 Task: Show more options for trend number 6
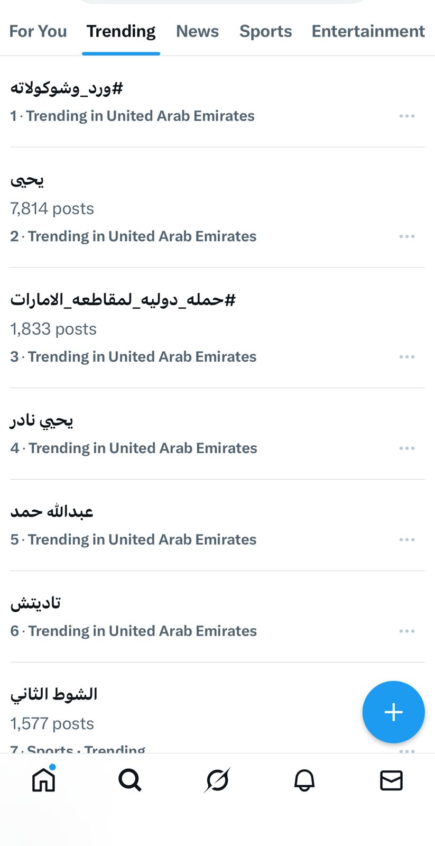coord(407,631)
